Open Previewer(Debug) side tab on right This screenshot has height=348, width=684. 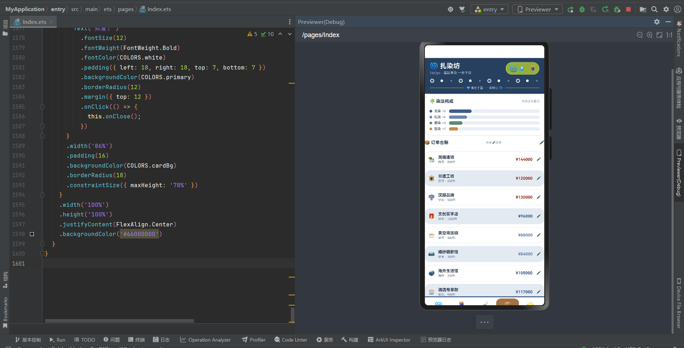coord(679,173)
